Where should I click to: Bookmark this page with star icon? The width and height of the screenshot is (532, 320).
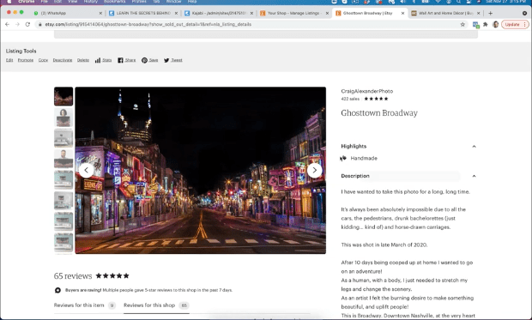coord(462,24)
